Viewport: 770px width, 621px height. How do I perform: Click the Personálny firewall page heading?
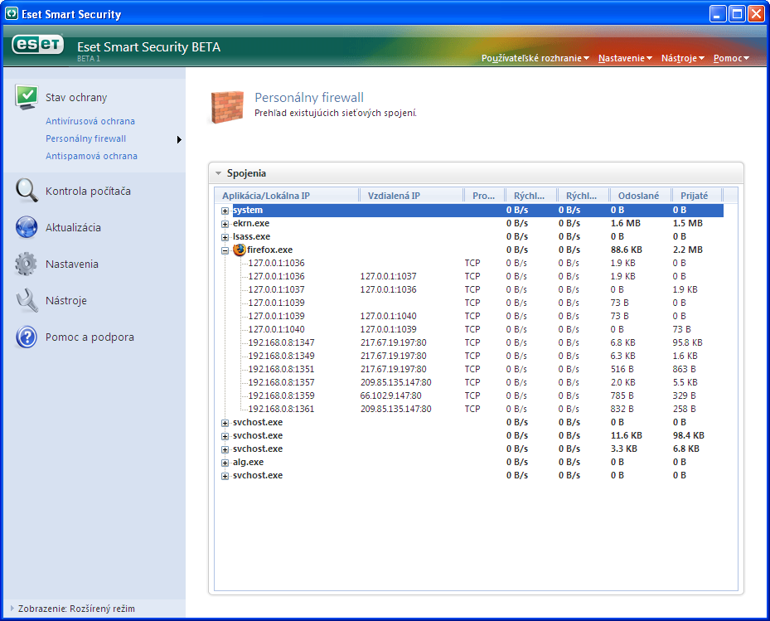309,97
